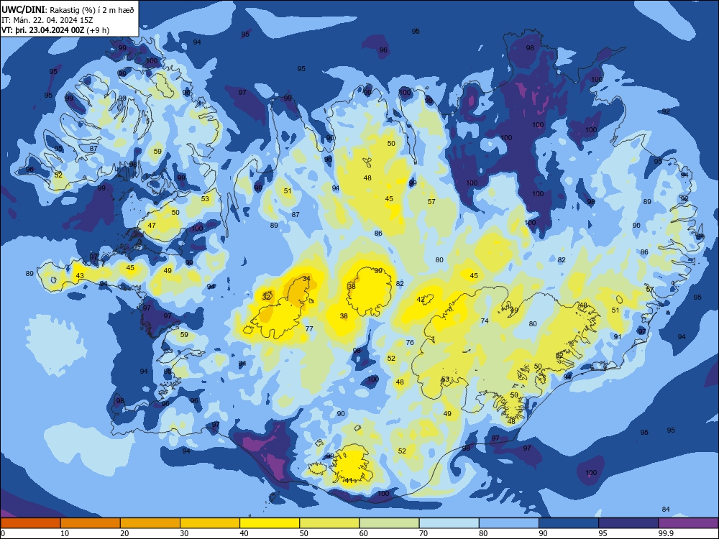Click the '30' legend scale label

[x=184, y=533]
